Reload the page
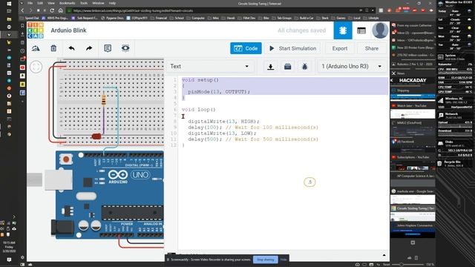This screenshot has height=267, width=475. coord(52,10)
